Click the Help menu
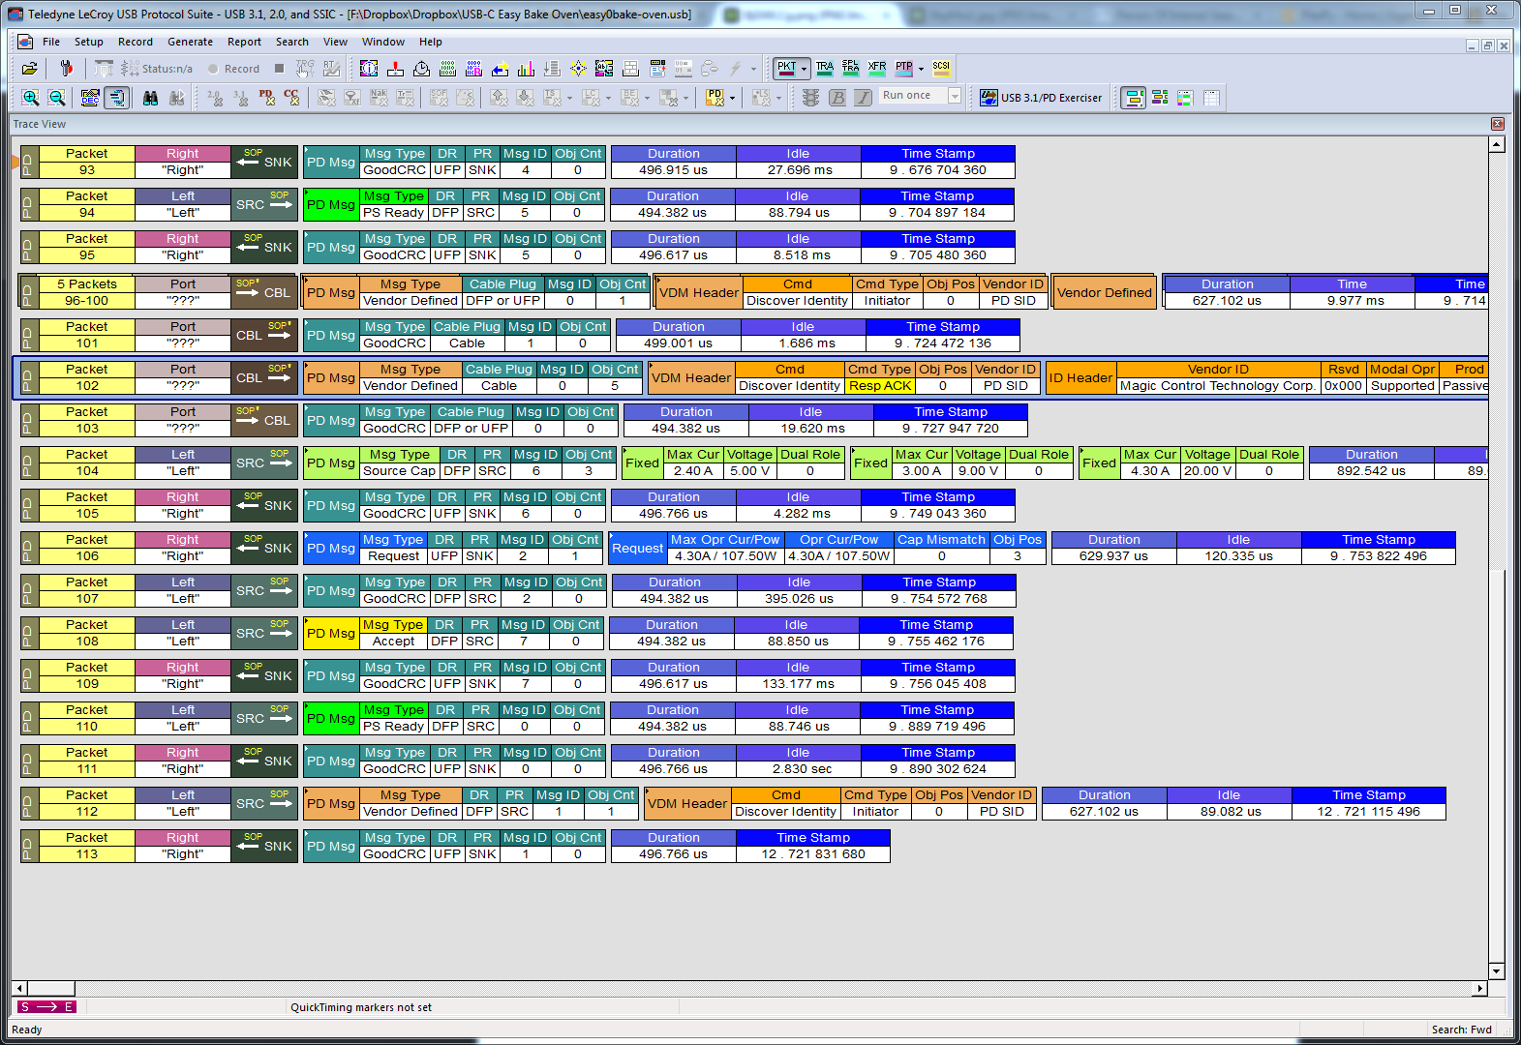1521x1045 pixels. point(431,42)
